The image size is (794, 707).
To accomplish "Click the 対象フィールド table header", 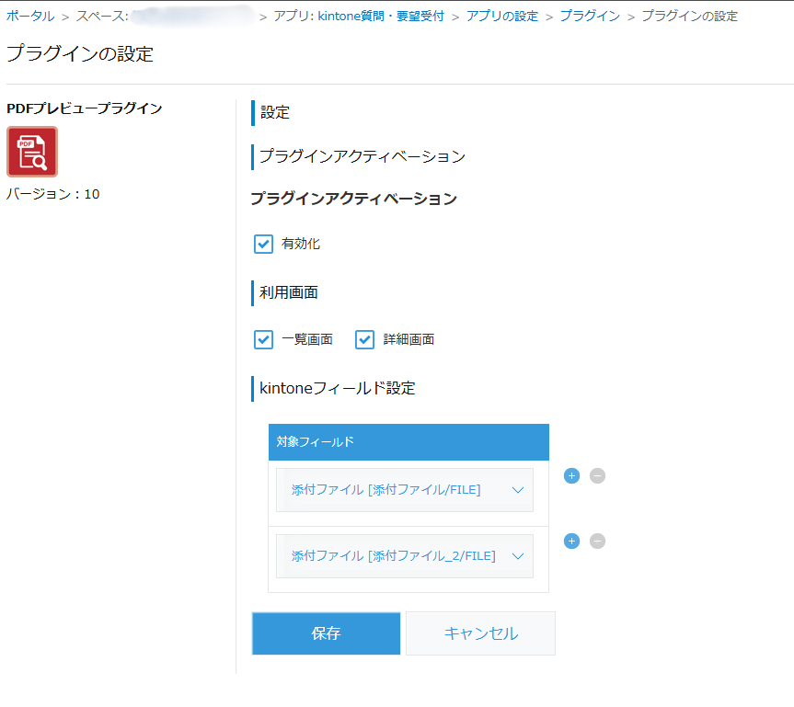I will [x=409, y=441].
